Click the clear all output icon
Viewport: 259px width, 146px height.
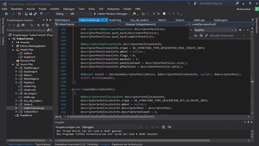click(x=163, y=127)
